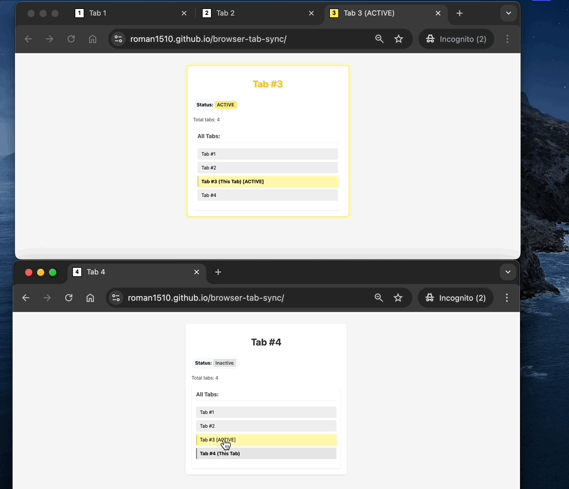Viewport: 569px width, 489px height.
Task: Open site information icon in the bottom window
Action: 116,298
